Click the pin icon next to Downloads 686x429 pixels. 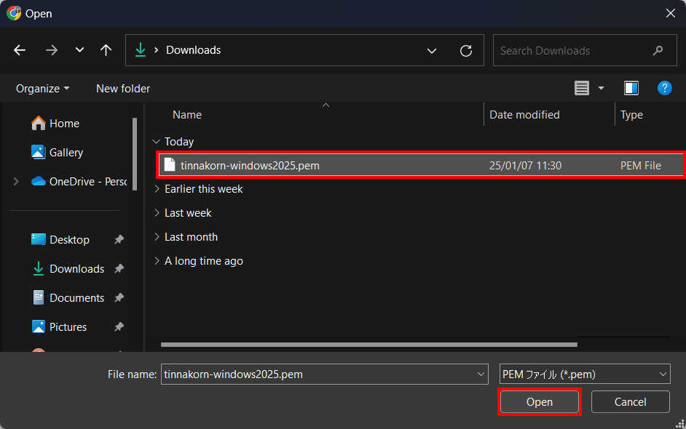point(119,269)
